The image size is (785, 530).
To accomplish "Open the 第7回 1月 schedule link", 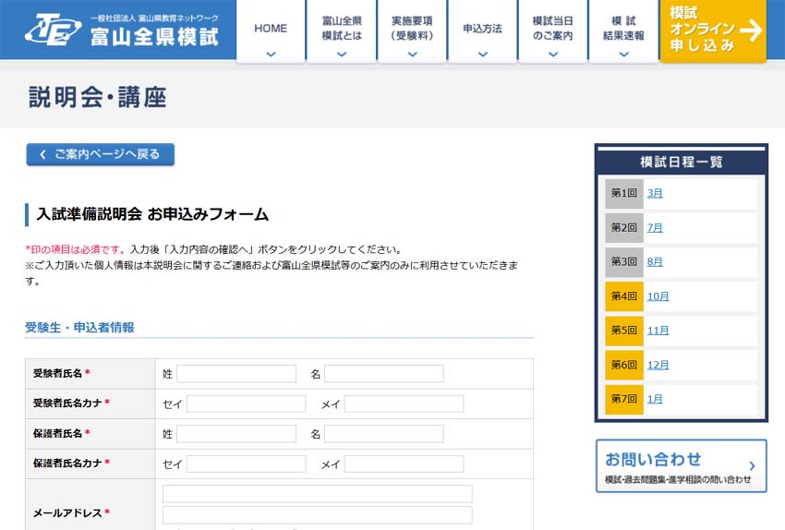I will coord(655,399).
